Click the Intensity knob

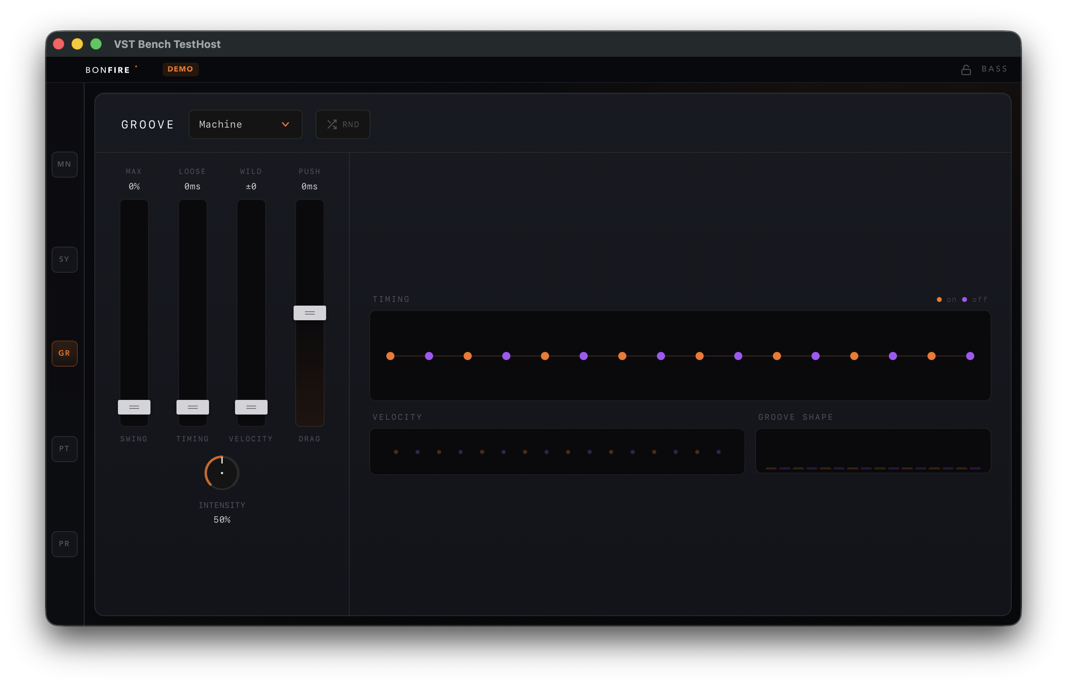(222, 473)
